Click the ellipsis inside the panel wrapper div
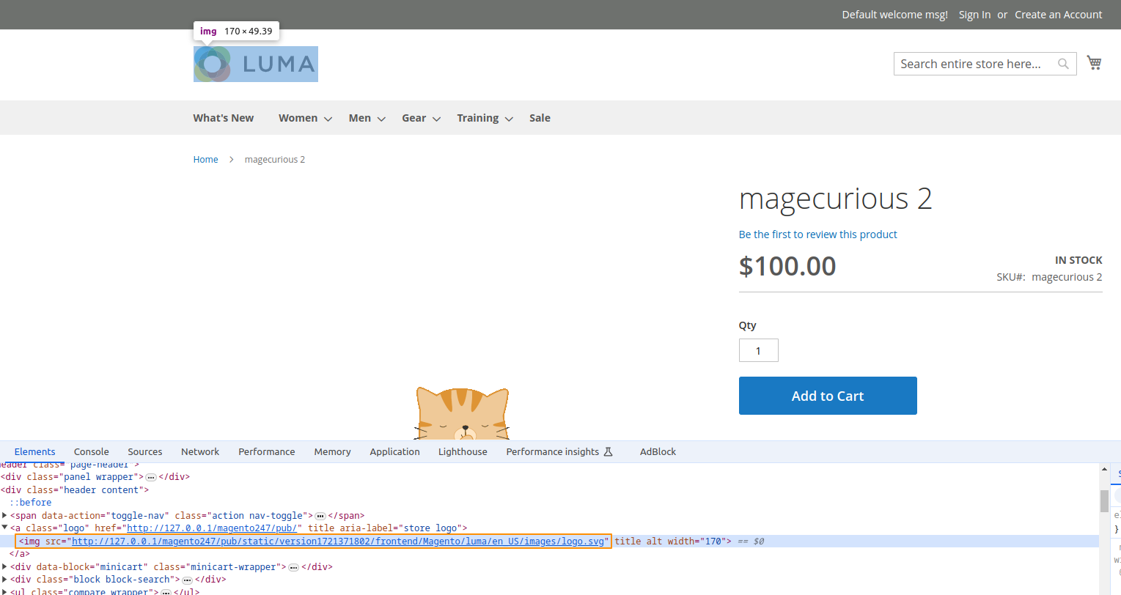Screen dimensions: 1121x595 (150, 476)
